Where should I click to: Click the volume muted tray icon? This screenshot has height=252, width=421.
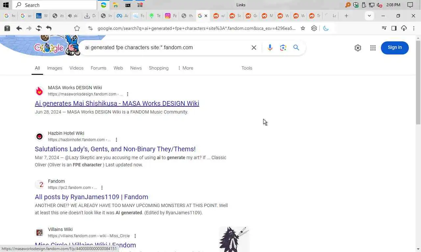(379, 5)
